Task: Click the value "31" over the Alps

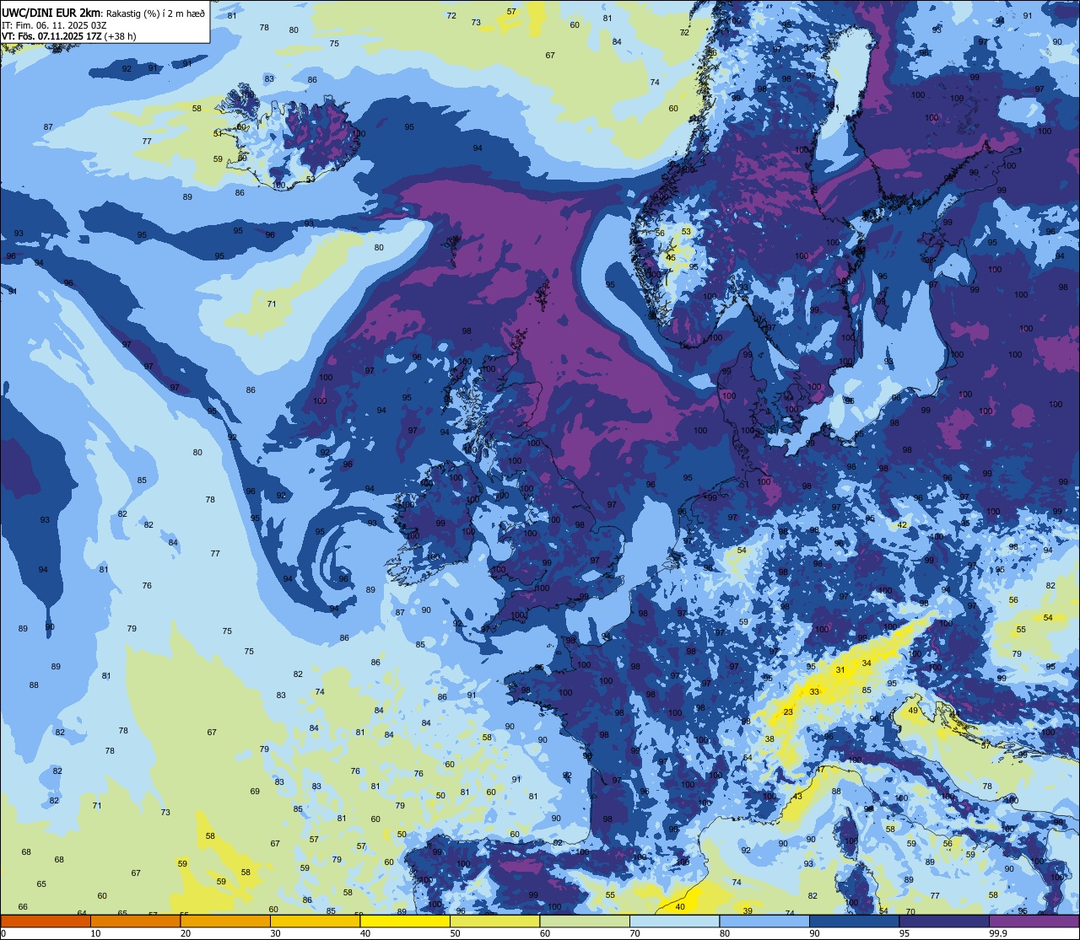Action: click(840, 670)
